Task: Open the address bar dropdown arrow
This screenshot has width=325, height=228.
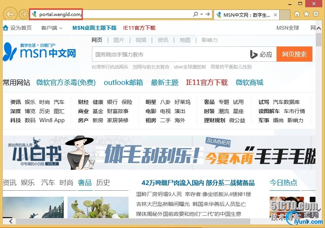Action: tap(202, 14)
